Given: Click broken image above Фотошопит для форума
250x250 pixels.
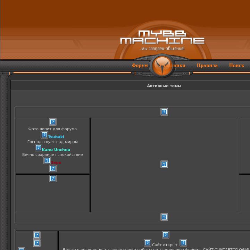Looking at the screenshot, I should click(x=53, y=122).
